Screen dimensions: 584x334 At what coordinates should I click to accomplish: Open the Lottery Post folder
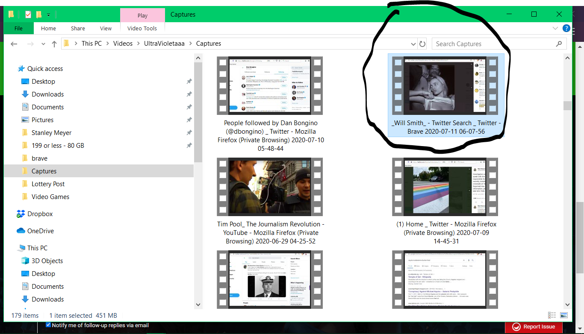pyautogui.click(x=48, y=184)
